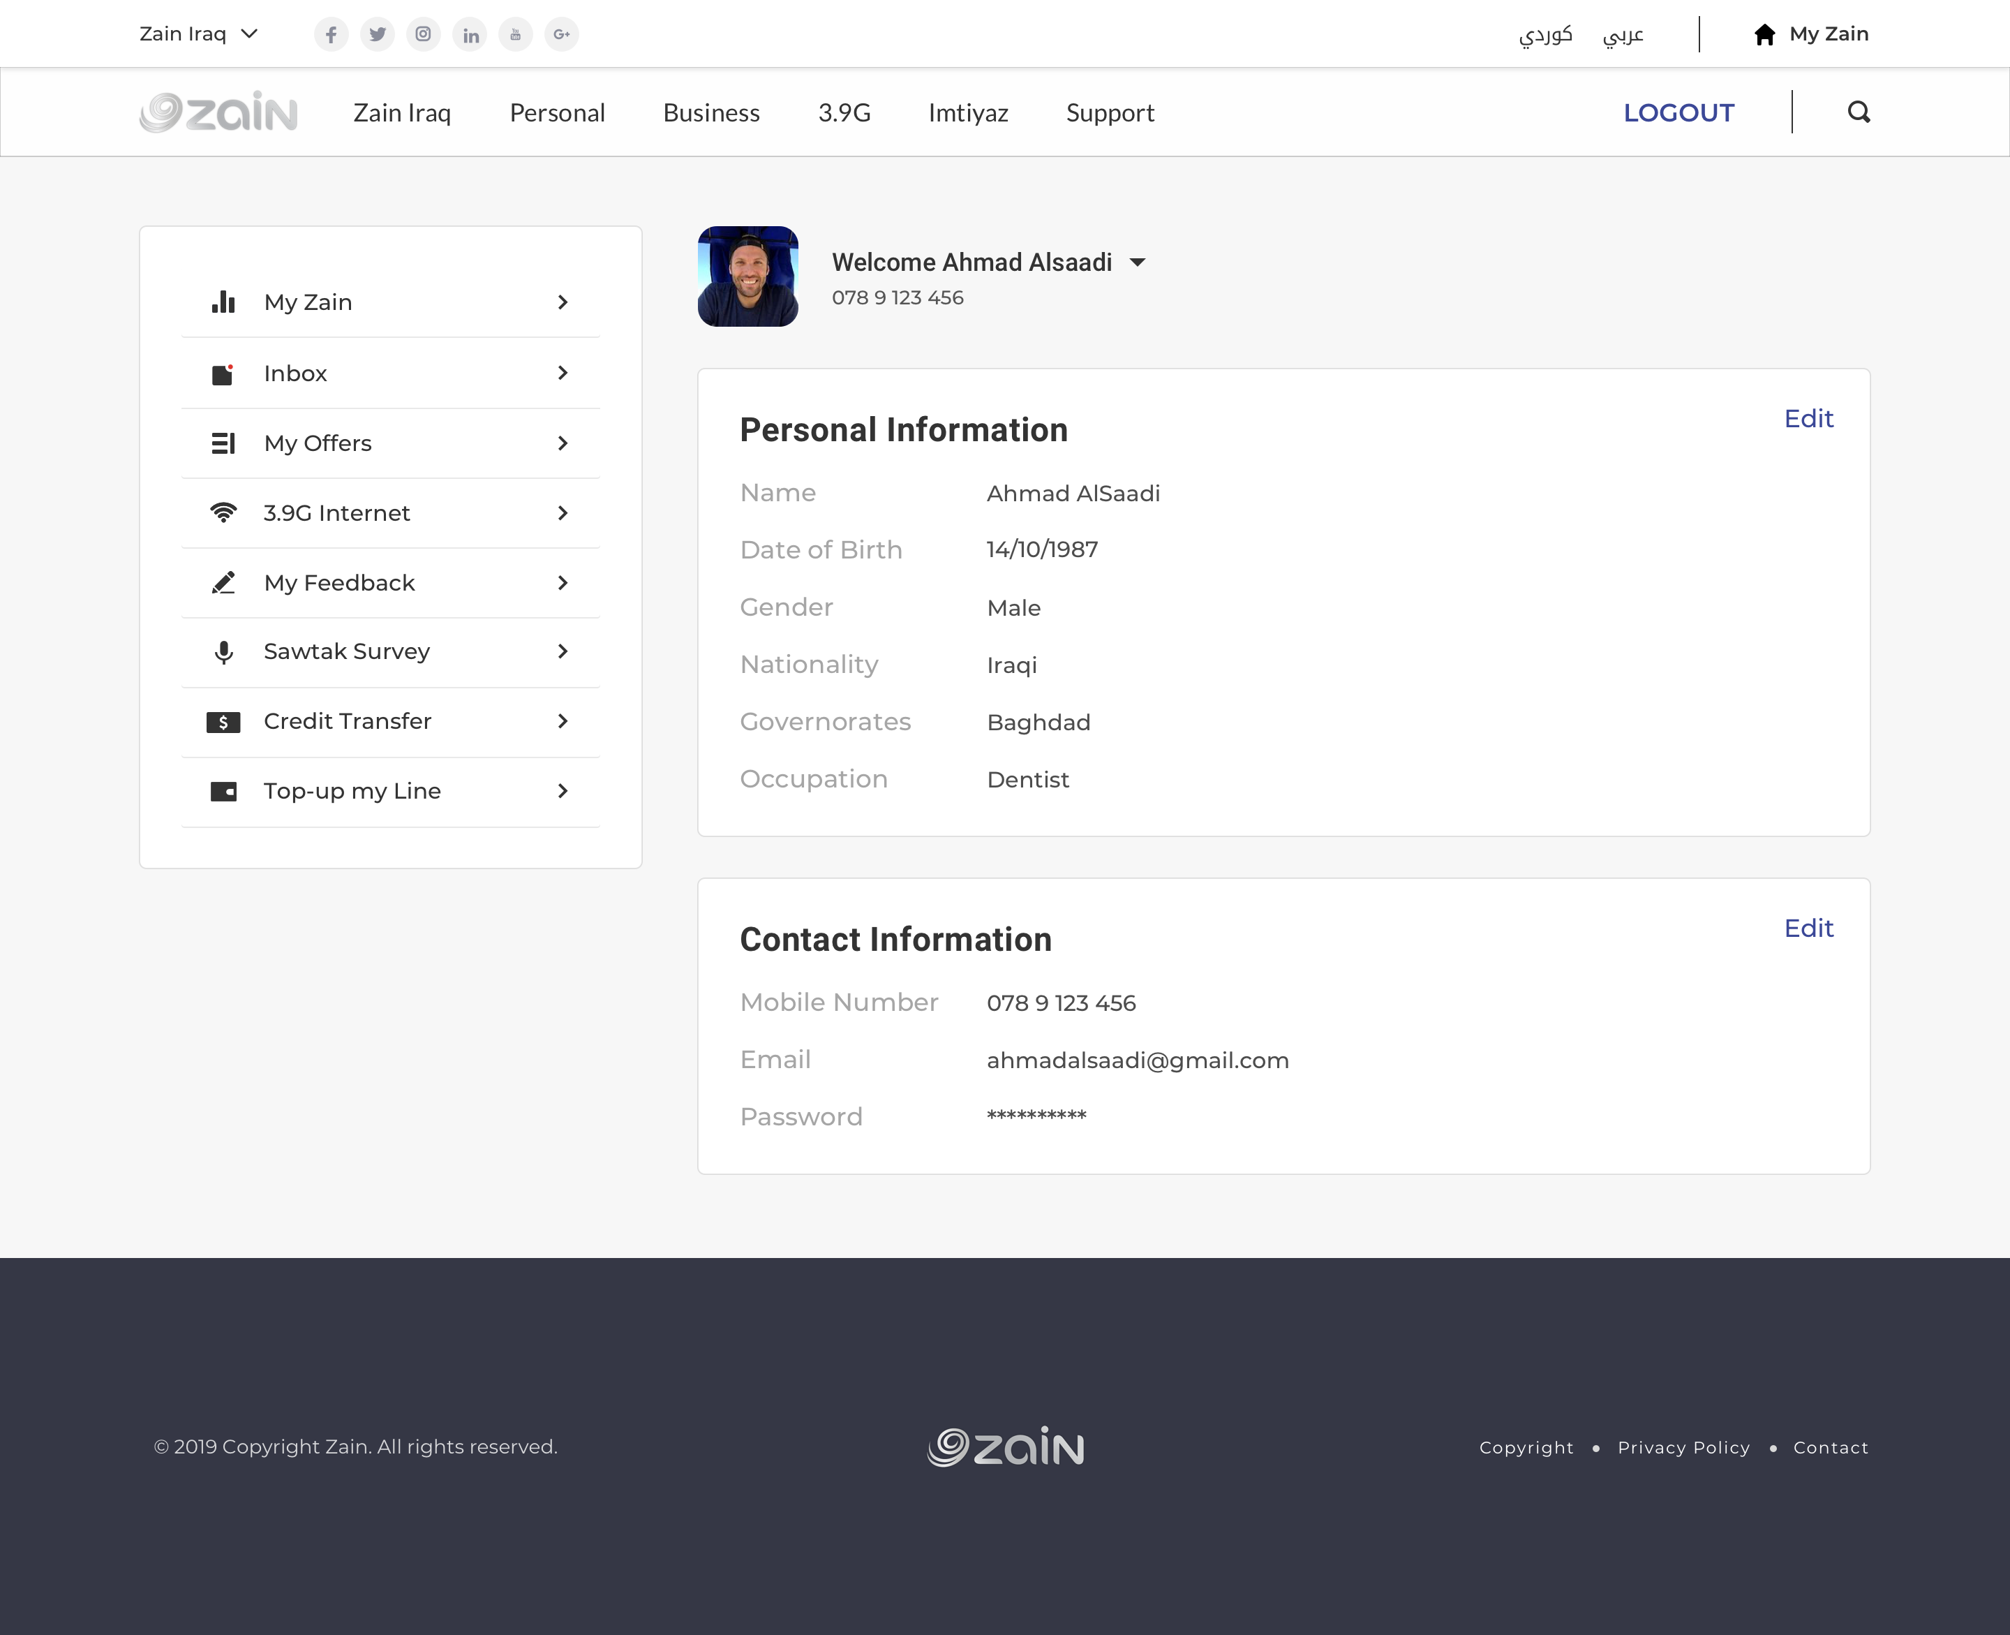Click the pencil icon for My Feedback
2010x1635 pixels.
click(x=223, y=583)
